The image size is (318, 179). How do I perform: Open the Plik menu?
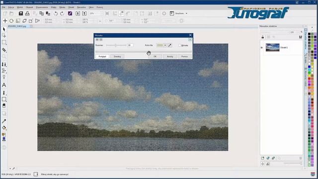pos(3,7)
